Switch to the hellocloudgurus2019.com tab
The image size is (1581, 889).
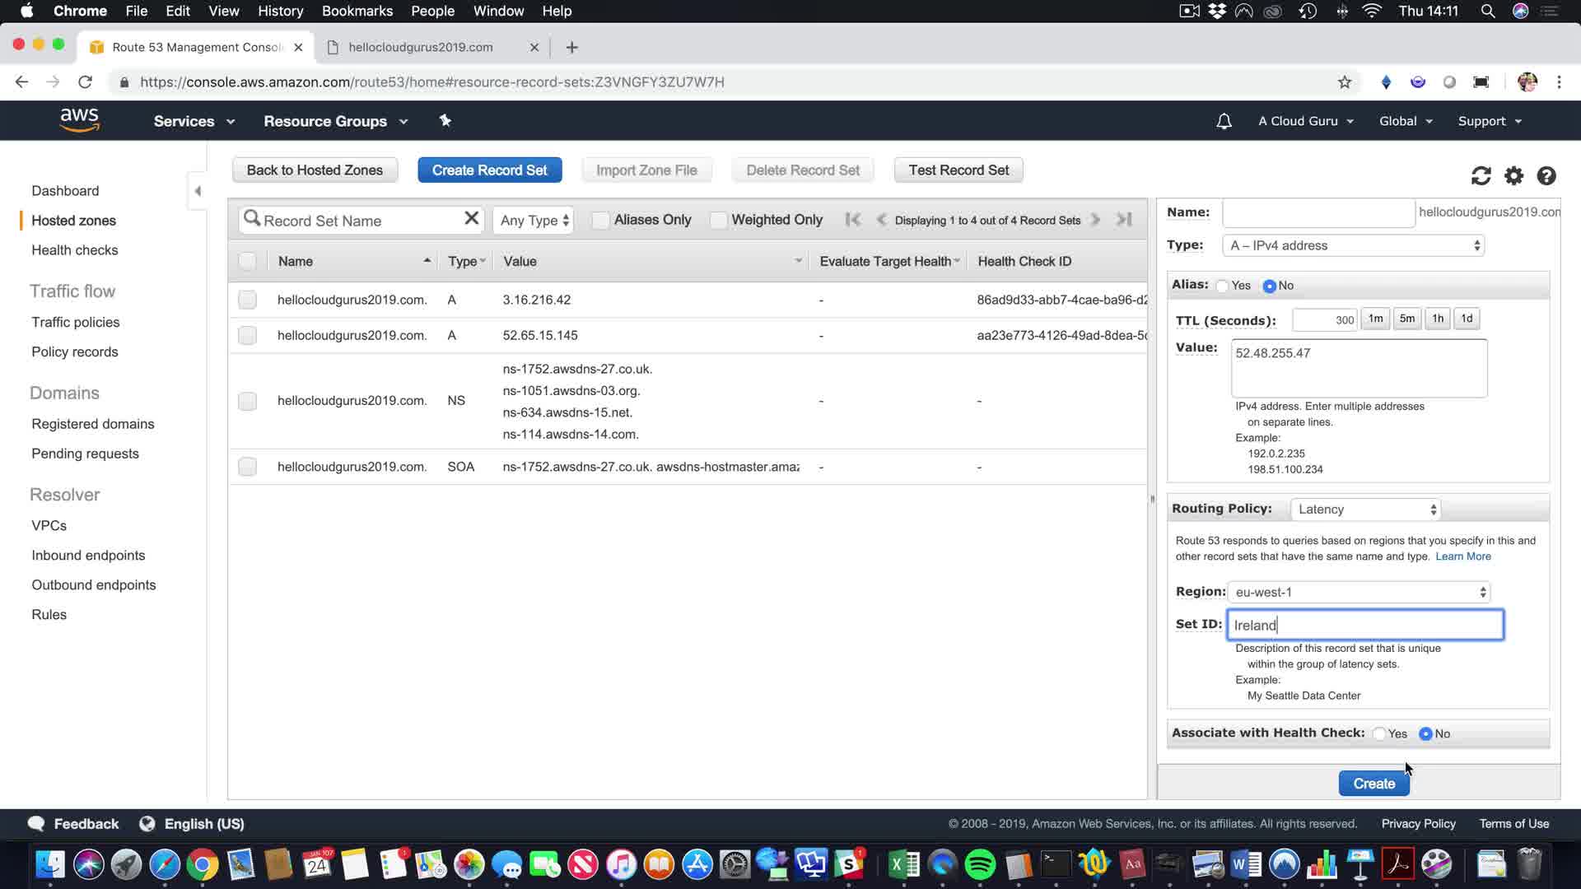coord(421,47)
